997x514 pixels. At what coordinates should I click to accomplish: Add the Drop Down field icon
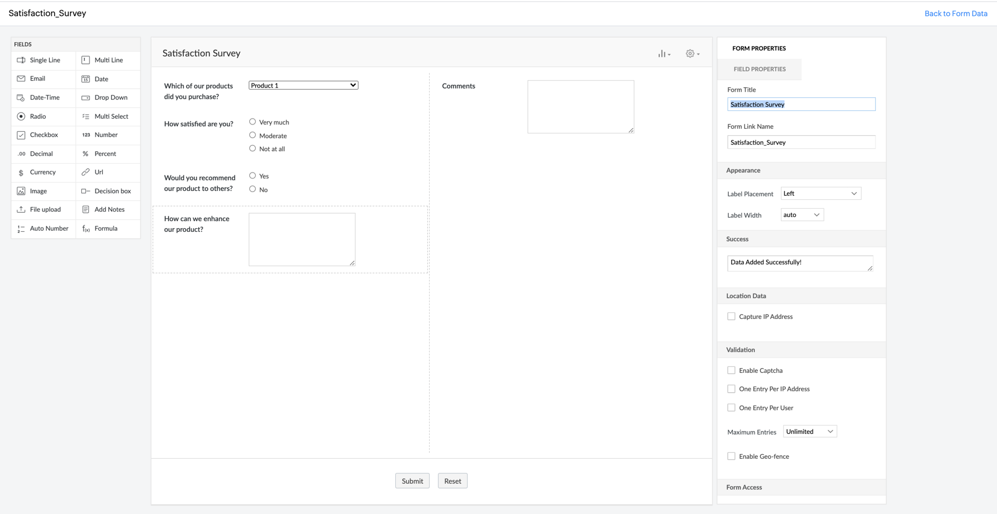(85, 97)
